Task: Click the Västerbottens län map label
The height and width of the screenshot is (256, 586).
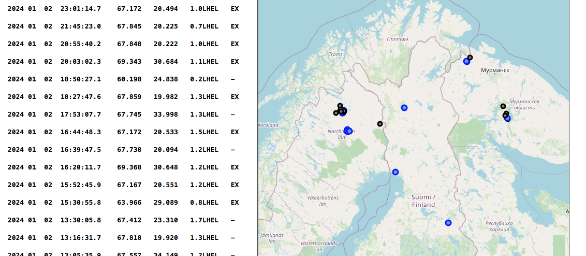Action: click(x=323, y=201)
